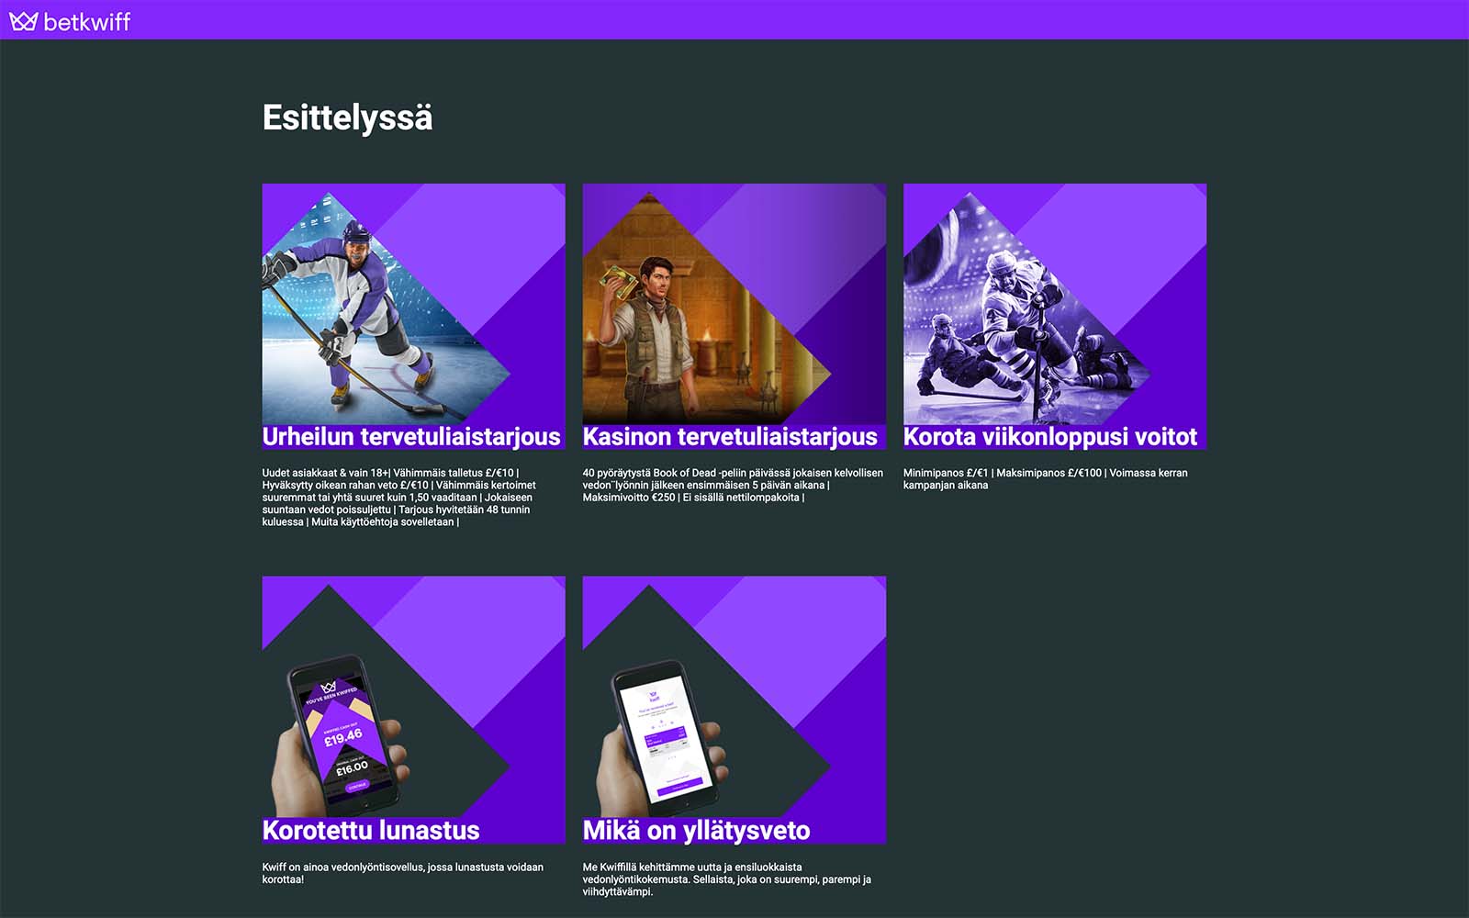Click the casino offer 40 pyöräytystä terms text
The image size is (1469, 918).
[732, 486]
